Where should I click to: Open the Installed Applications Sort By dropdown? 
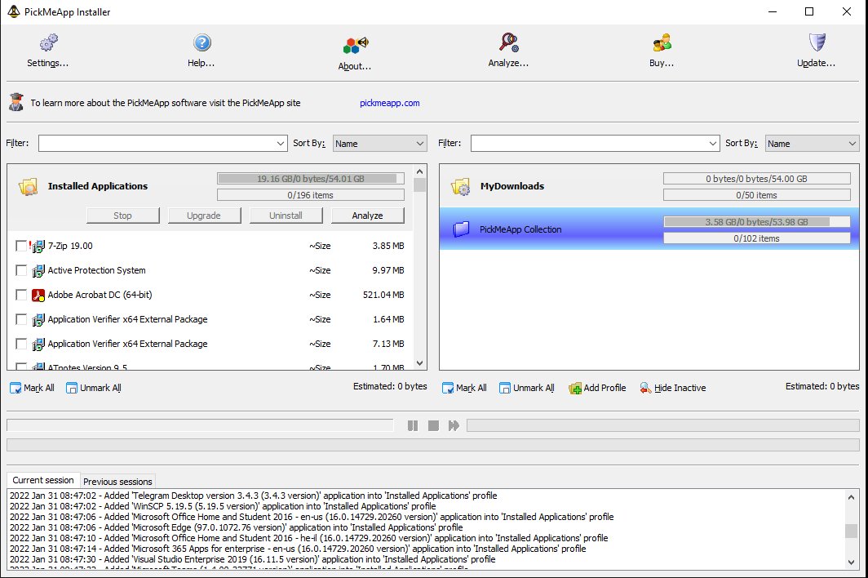pyautogui.click(x=380, y=144)
